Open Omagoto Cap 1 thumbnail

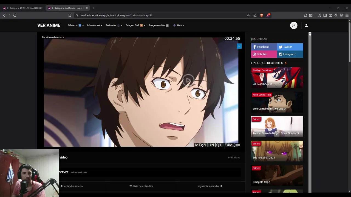coord(277,175)
